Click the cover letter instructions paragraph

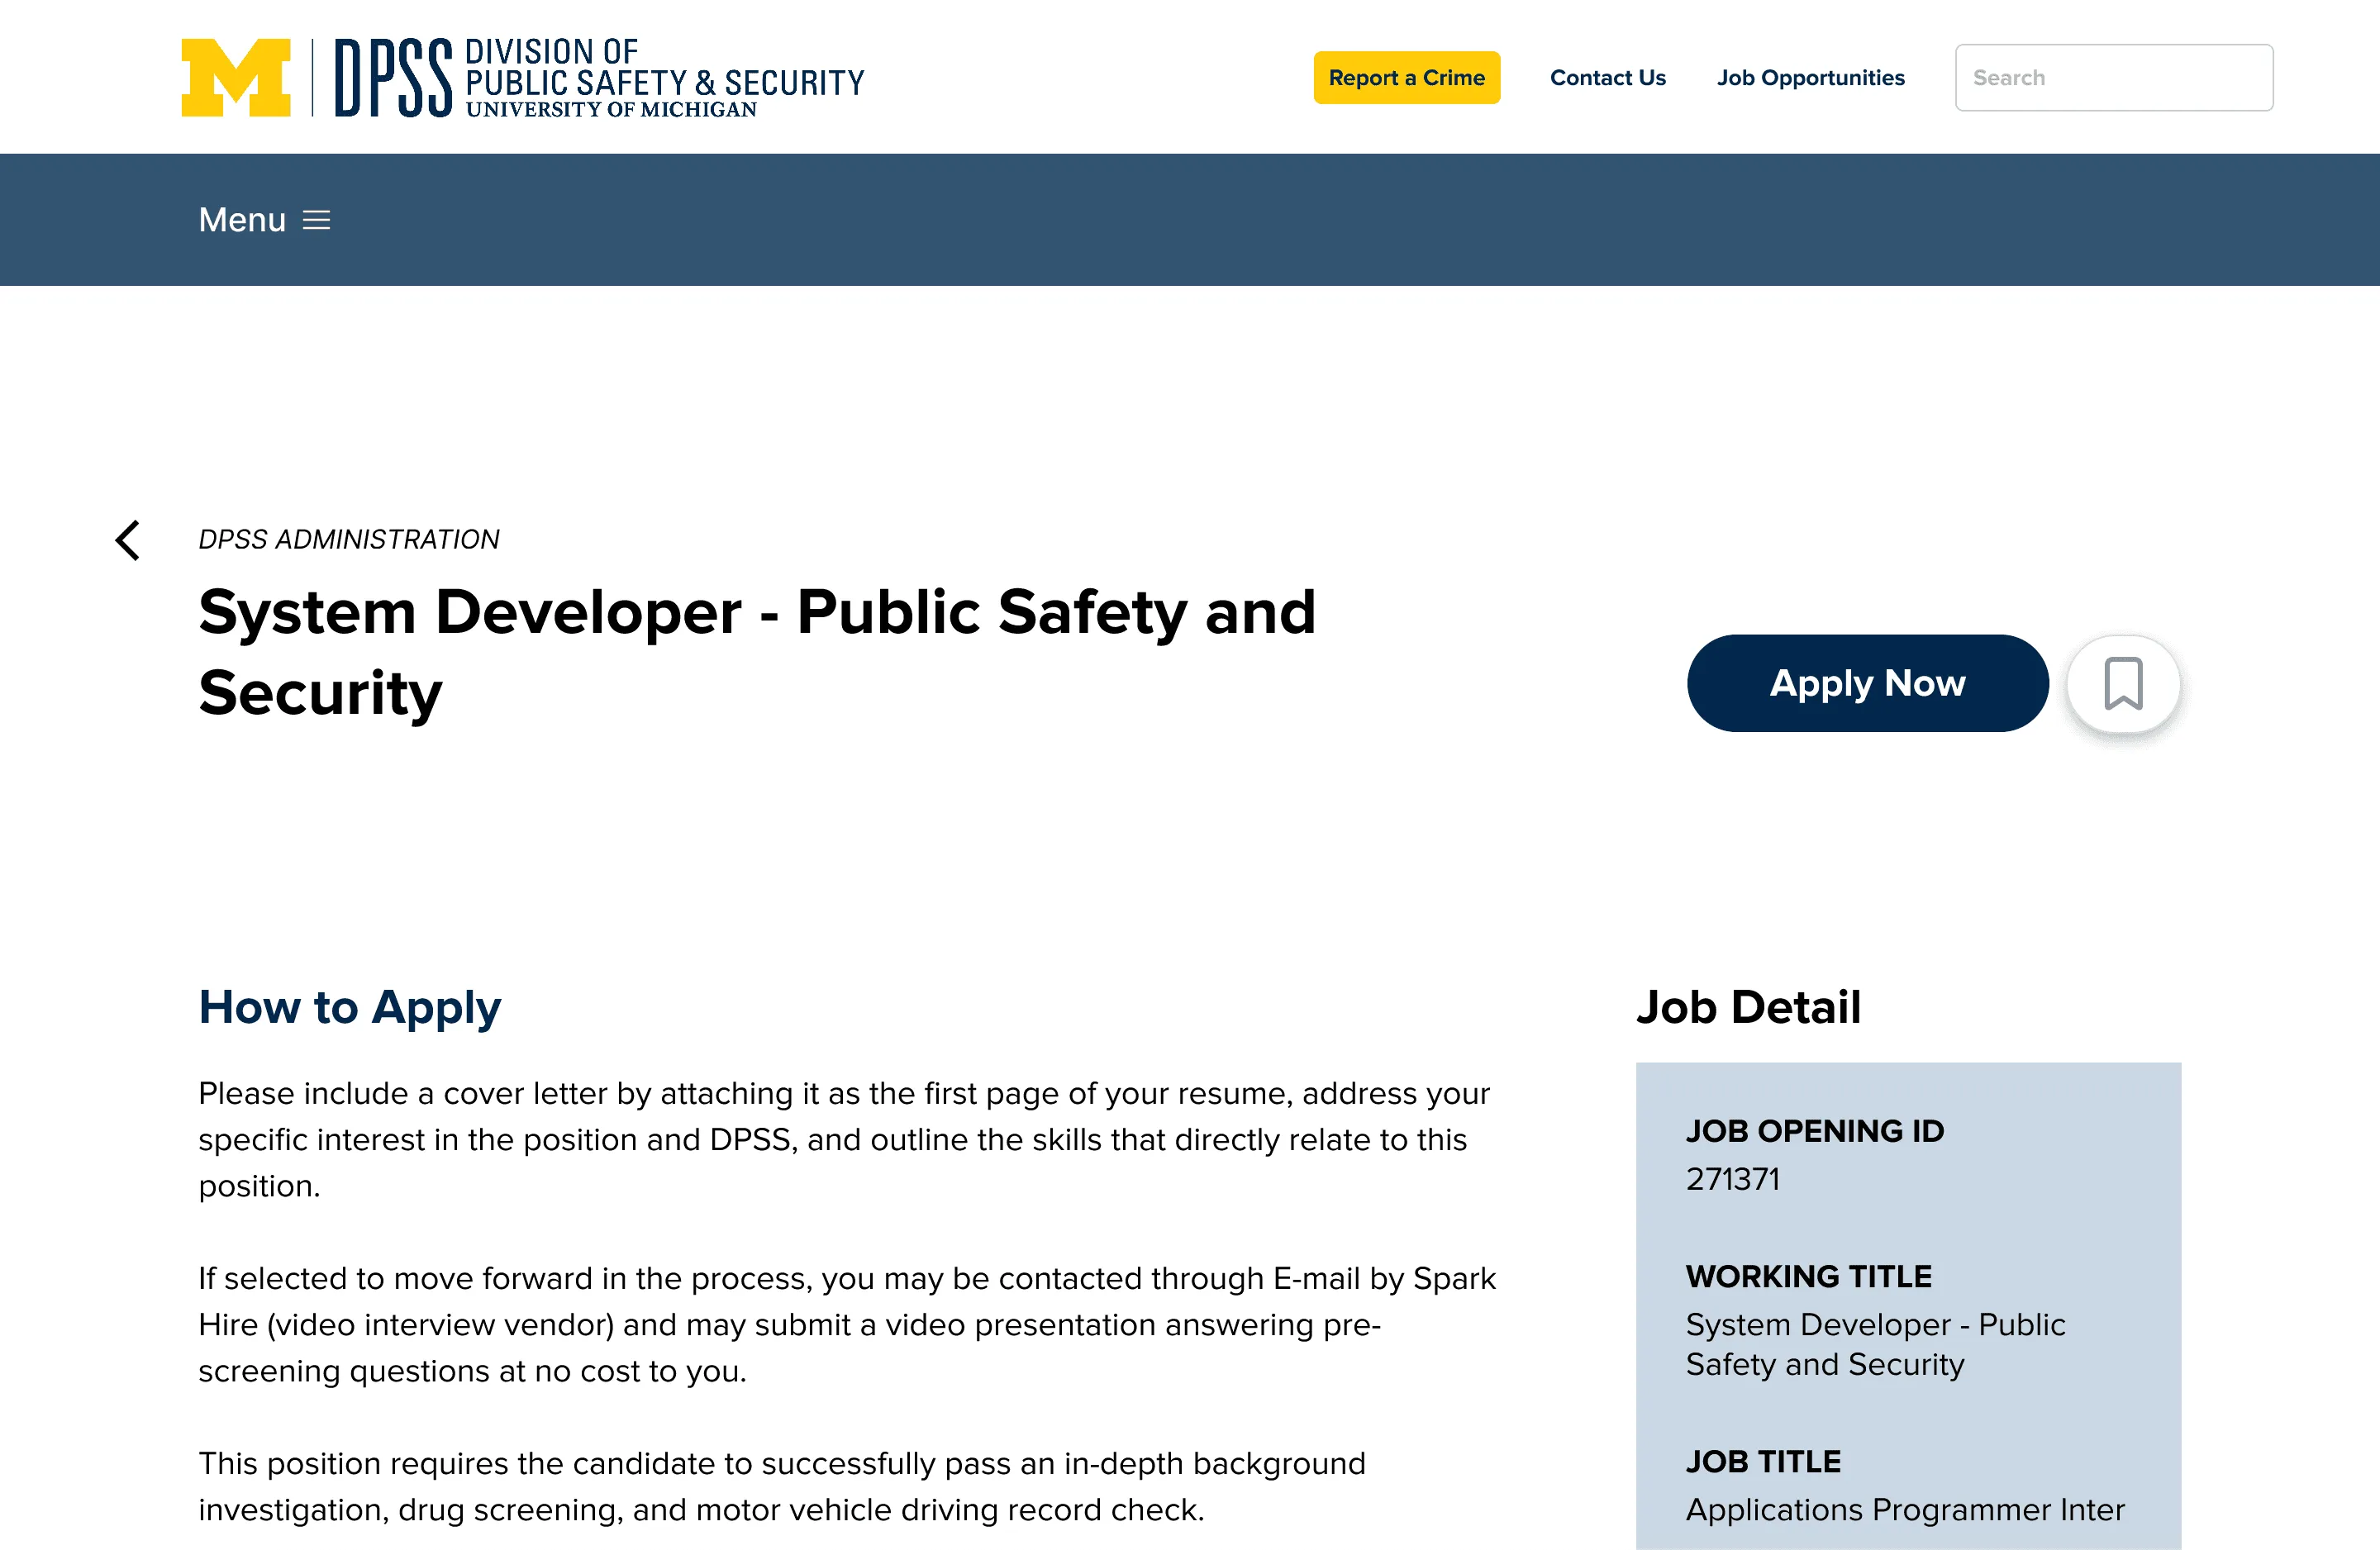coord(844,1140)
